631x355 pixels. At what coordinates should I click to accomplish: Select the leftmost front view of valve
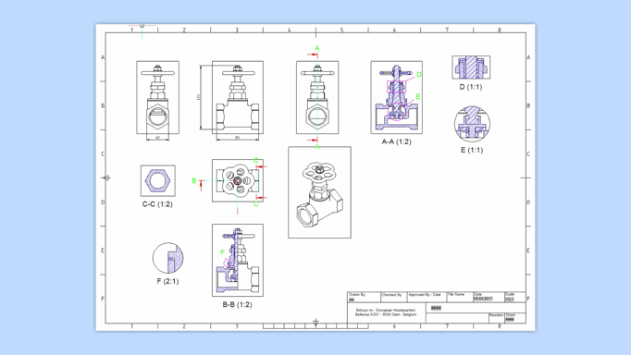(x=157, y=98)
